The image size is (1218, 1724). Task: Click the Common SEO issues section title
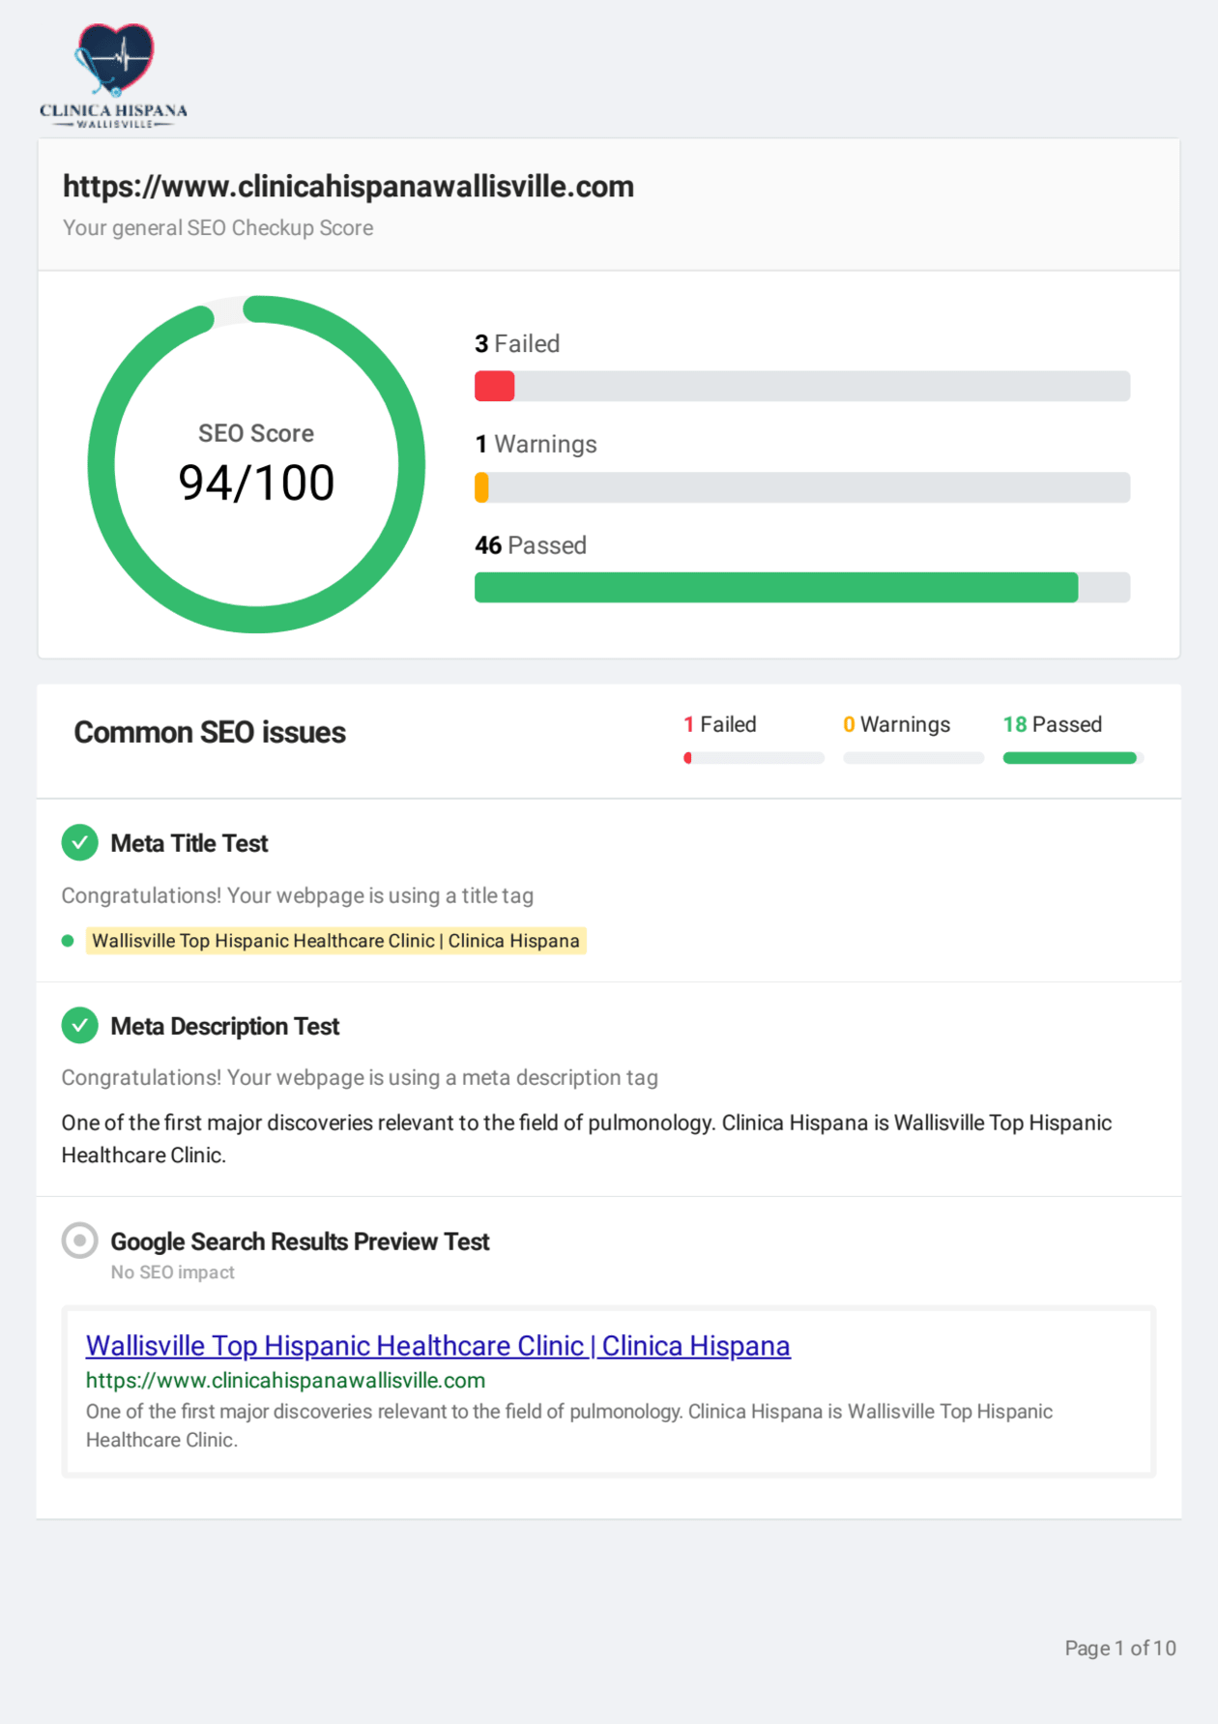[x=210, y=733]
